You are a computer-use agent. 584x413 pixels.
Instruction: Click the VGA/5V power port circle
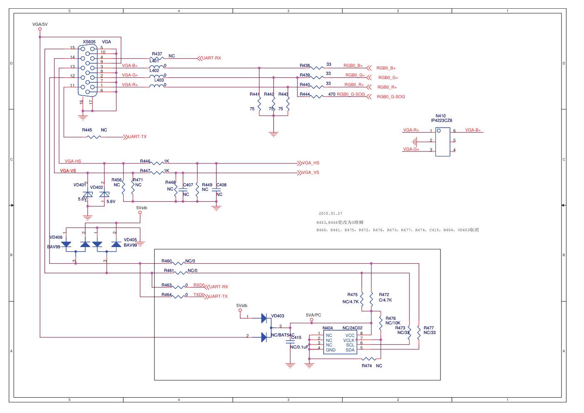pyautogui.click(x=40, y=29)
